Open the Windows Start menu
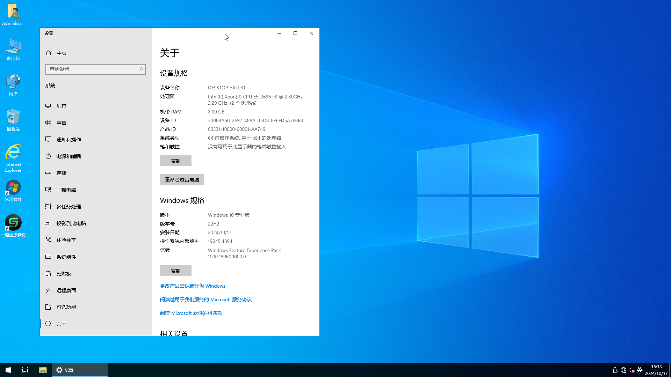 8,370
